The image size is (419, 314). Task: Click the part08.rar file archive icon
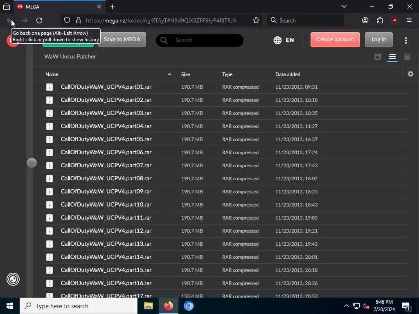pos(50,178)
